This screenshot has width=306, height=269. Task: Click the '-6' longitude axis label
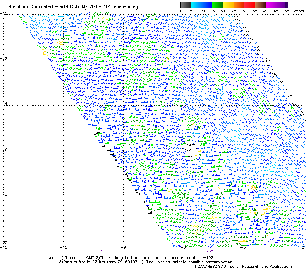coord(183,247)
